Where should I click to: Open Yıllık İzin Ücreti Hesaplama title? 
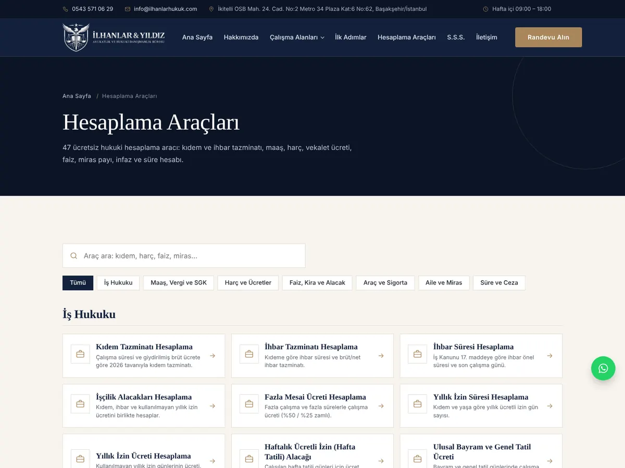click(x=143, y=456)
